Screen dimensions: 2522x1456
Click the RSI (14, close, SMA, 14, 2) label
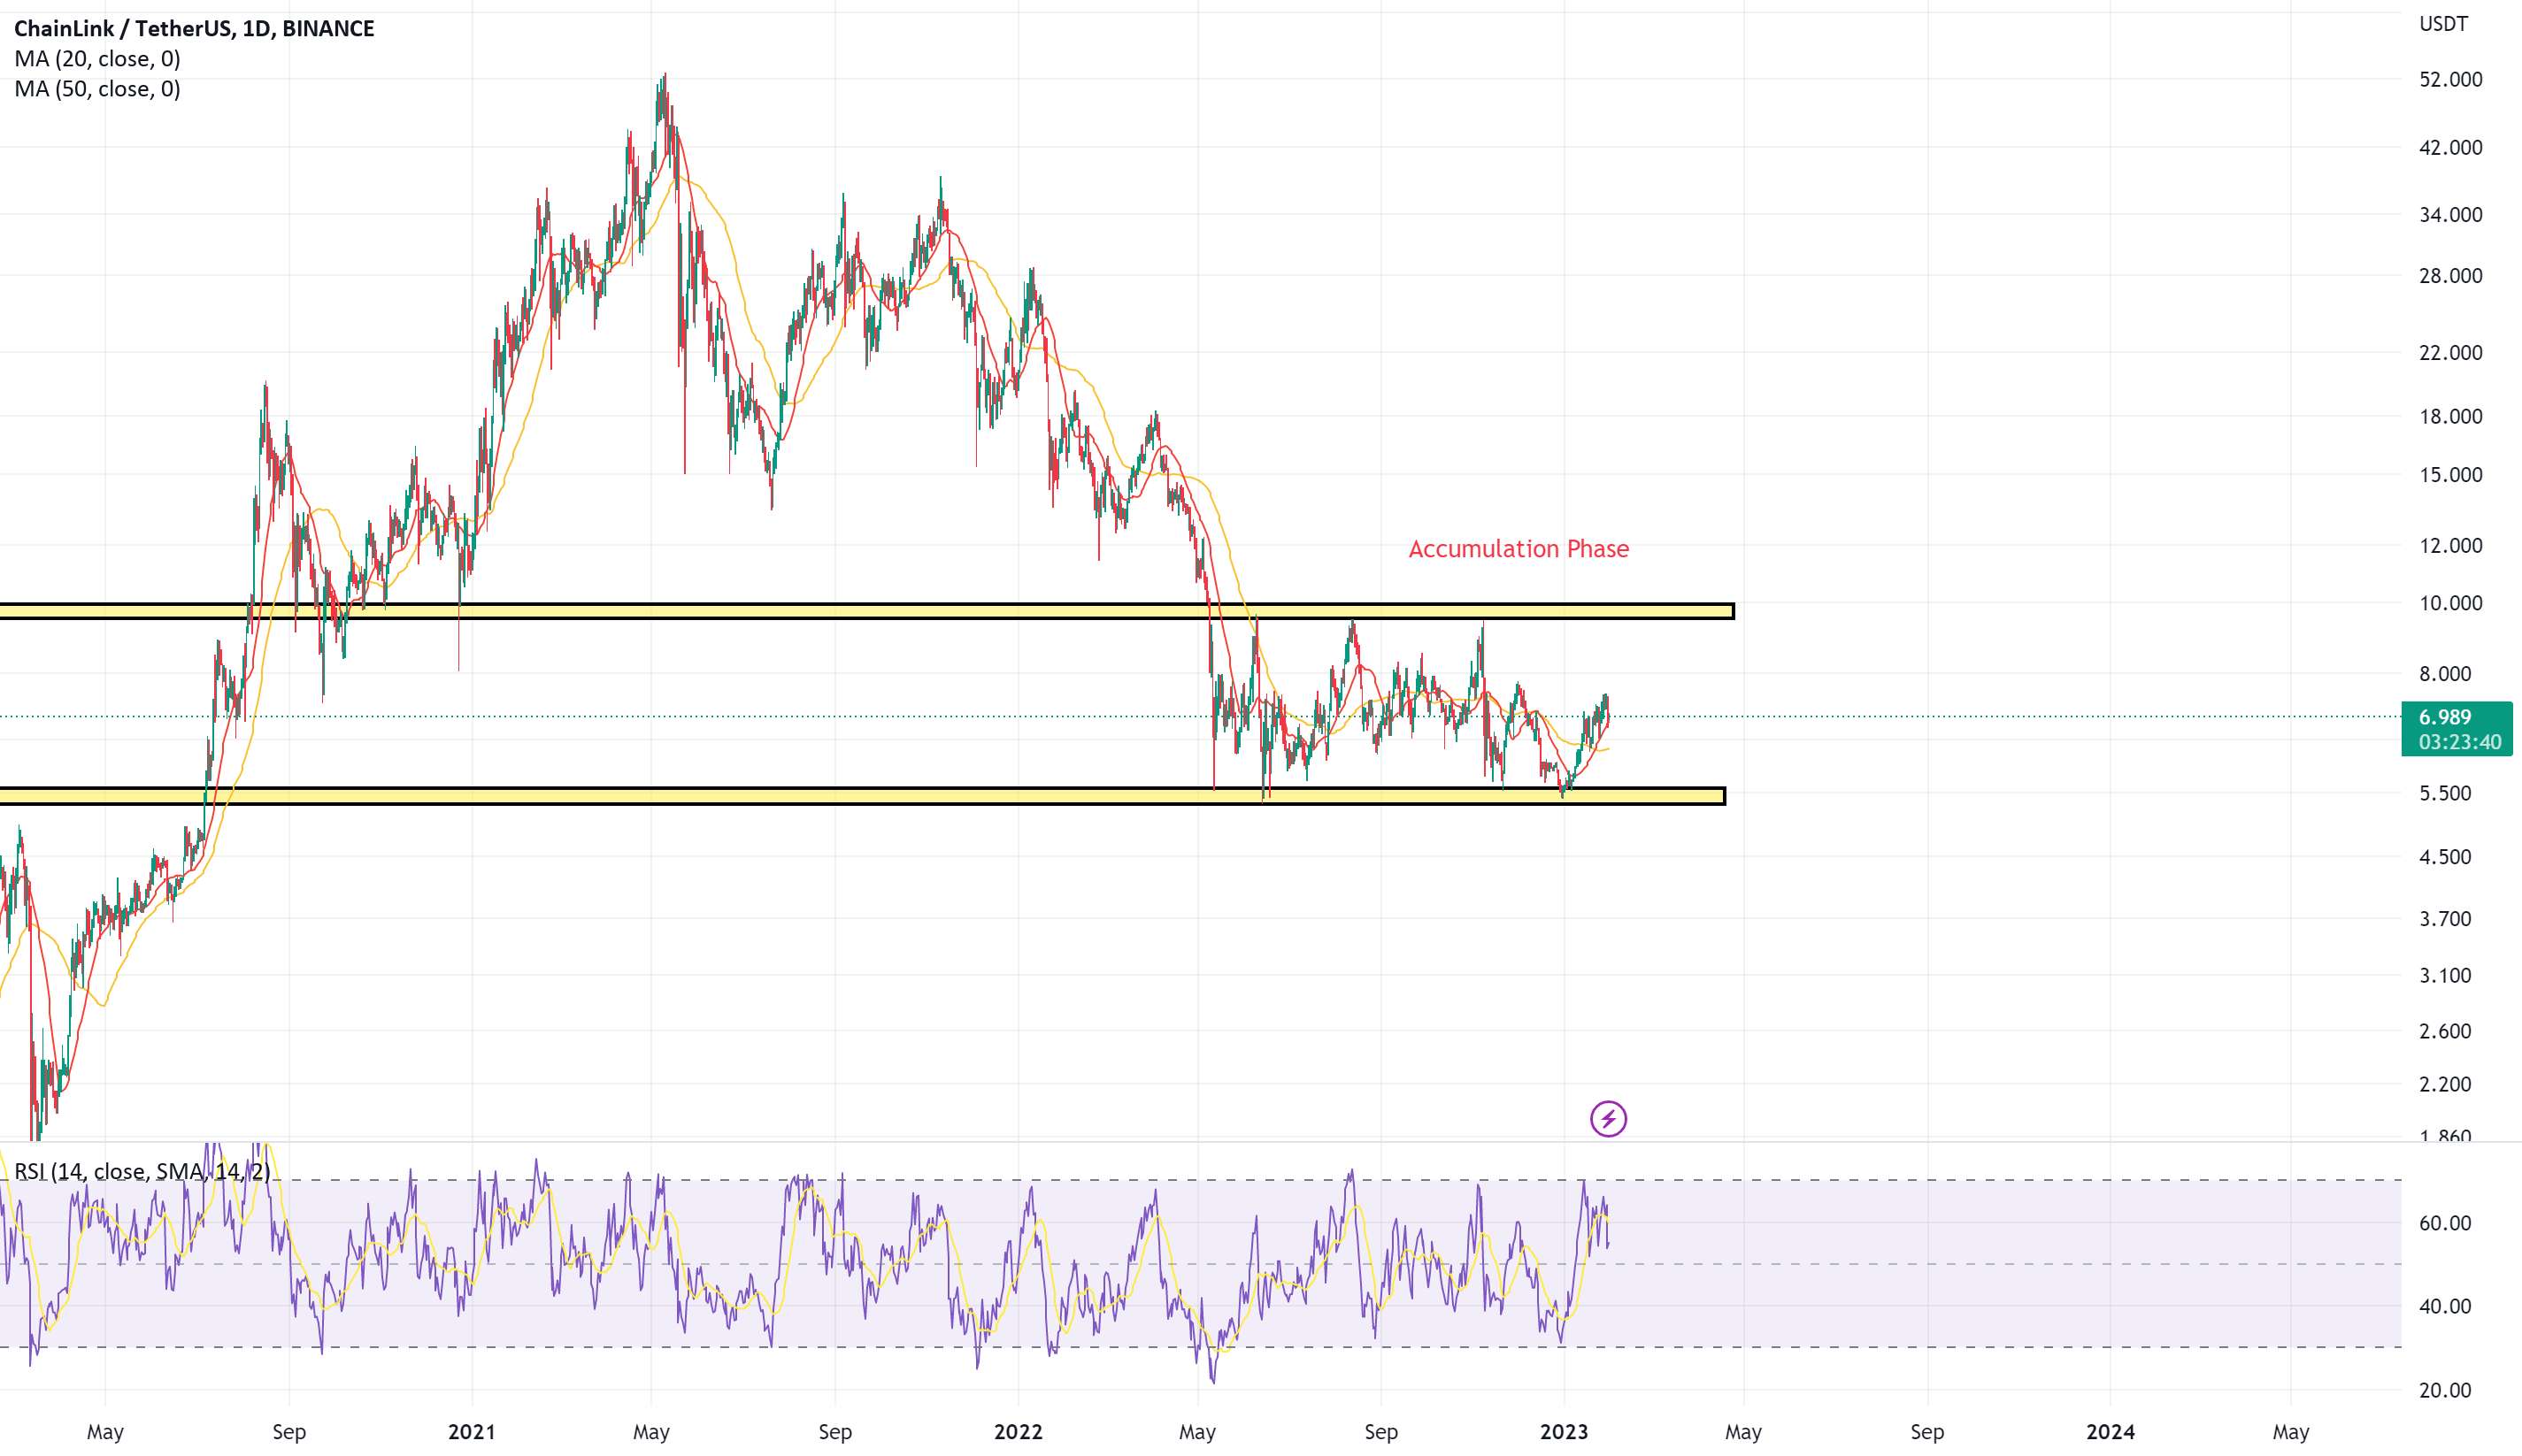click(x=142, y=1171)
